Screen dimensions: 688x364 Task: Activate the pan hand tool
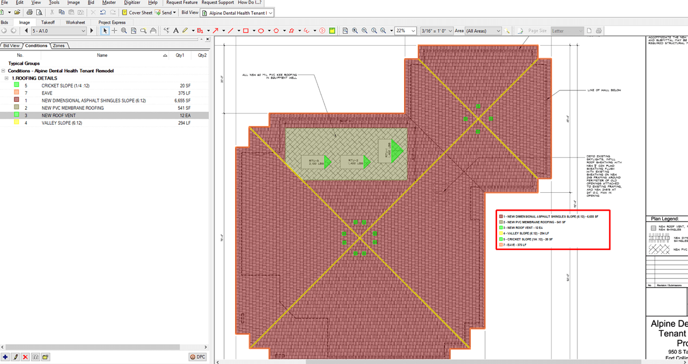pyautogui.click(x=153, y=30)
